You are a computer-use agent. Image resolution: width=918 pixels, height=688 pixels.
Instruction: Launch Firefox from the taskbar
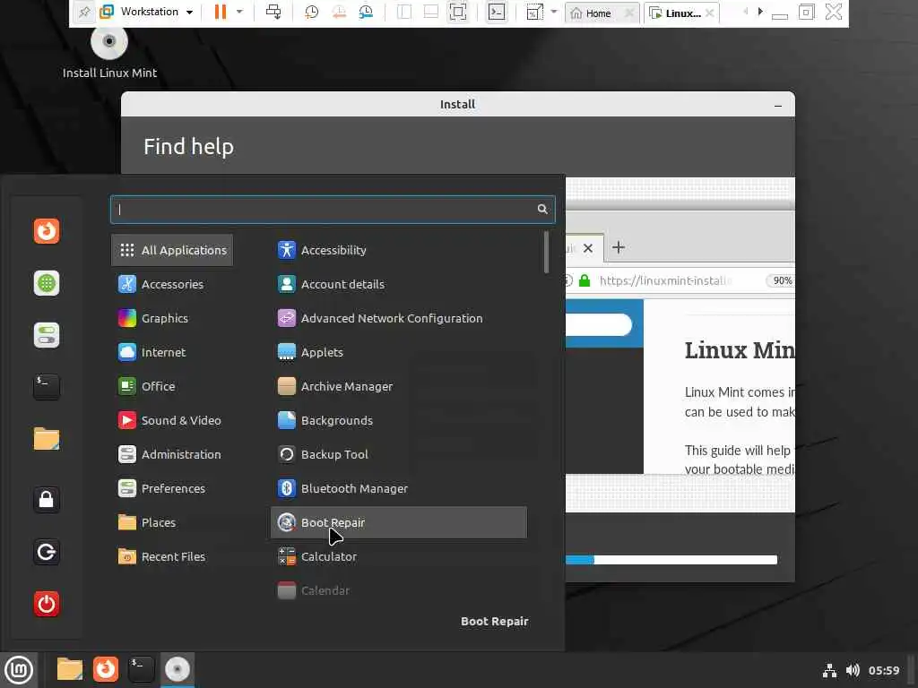click(x=106, y=669)
